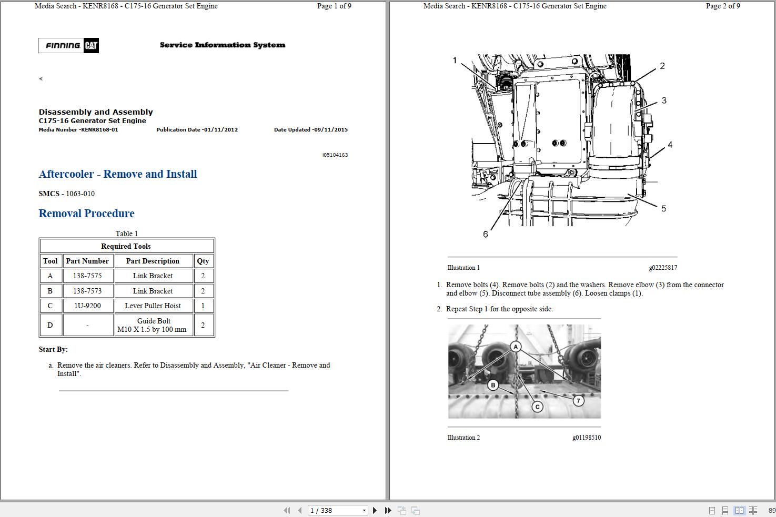Click the Table 1 caption
The width and height of the screenshot is (776, 517).
tap(127, 234)
